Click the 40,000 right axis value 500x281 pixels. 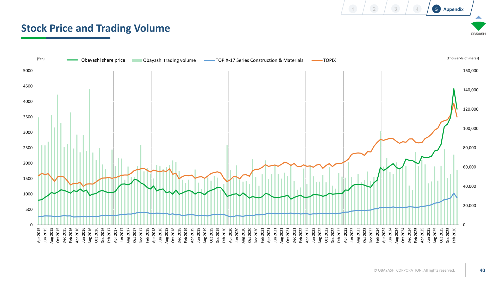click(470, 186)
